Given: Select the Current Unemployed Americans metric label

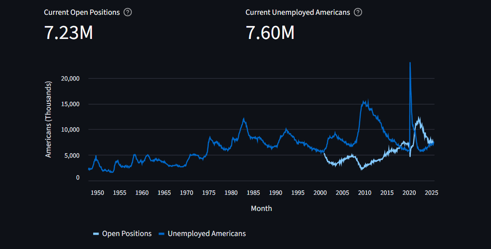Looking at the screenshot, I should 297,12.
